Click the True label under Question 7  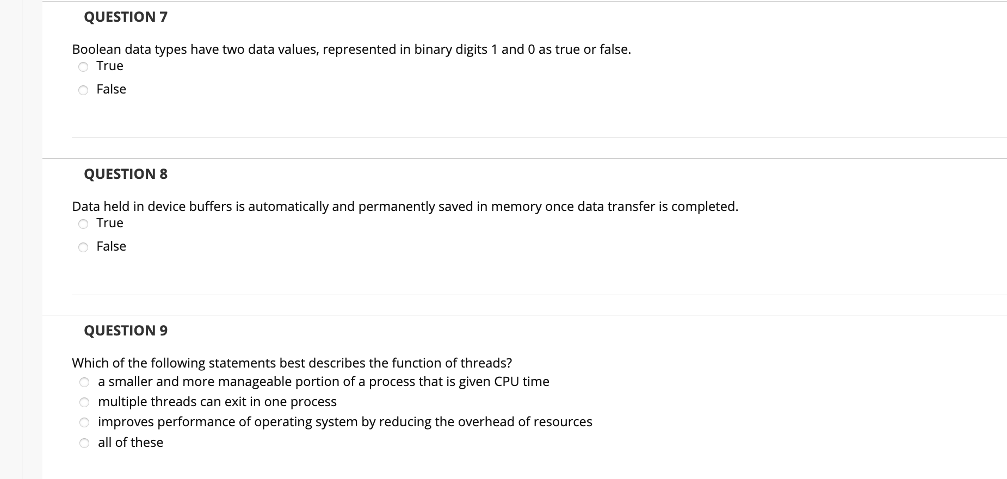[x=109, y=65]
